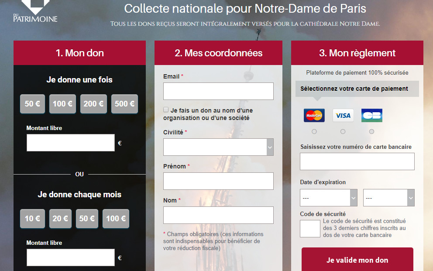Click the card number input field

coord(357,161)
